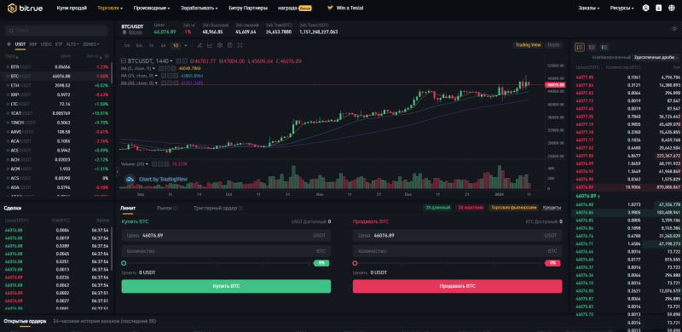The width and height of the screenshot is (682, 332).
Task: Click the info icon next to Рынок
Action: tap(176, 209)
